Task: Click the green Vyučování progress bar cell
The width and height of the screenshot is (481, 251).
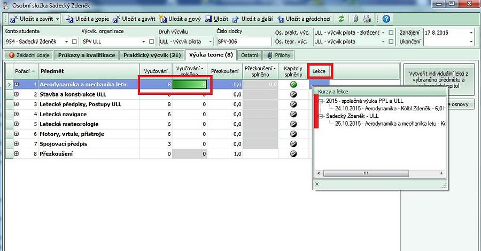Action: tap(189, 85)
